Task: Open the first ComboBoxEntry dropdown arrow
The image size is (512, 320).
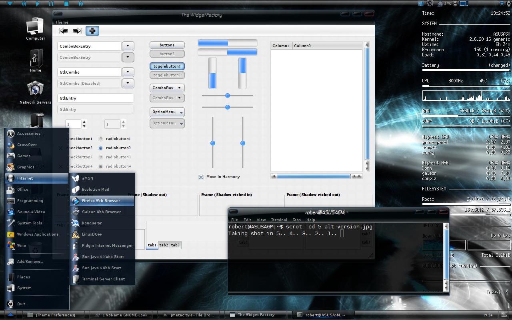Action: (128, 46)
